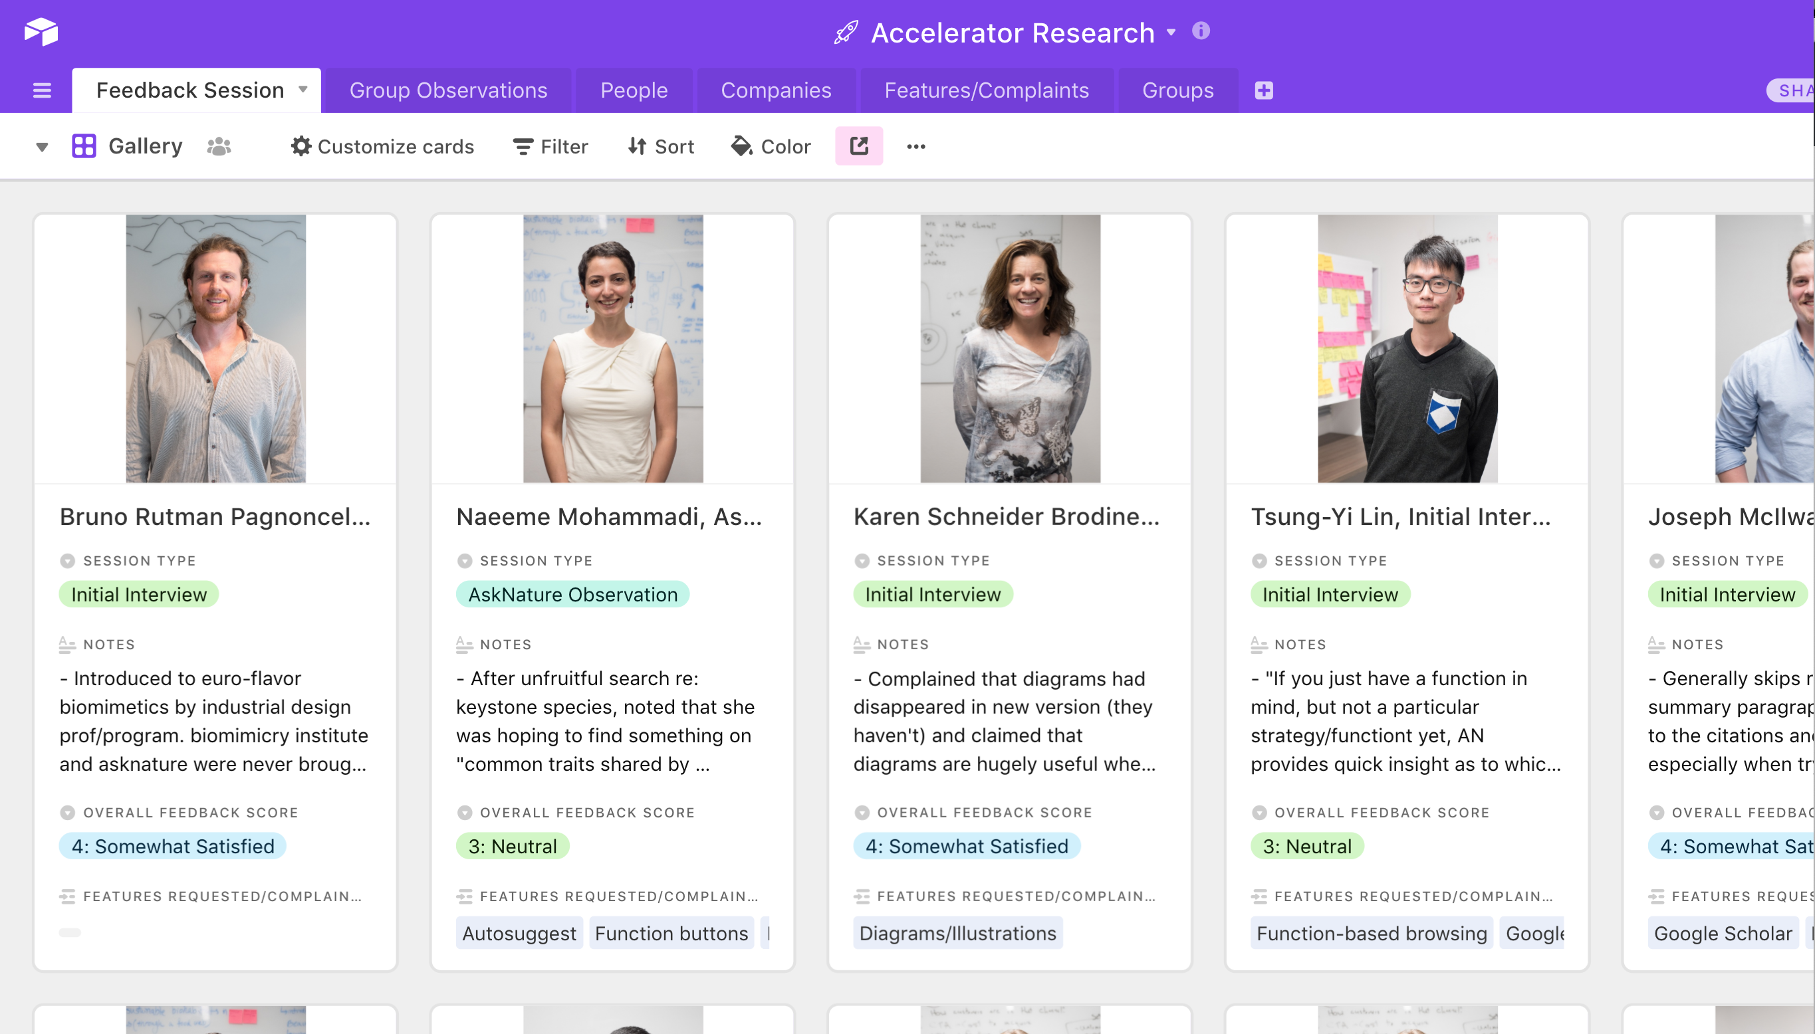Expand the views sidebar toggle arrow
This screenshot has width=1815, height=1034.
click(42, 147)
